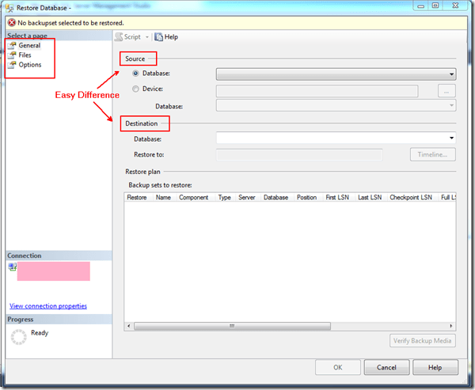Click the Options page icon
The image size is (475, 390).
click(12, 65)
